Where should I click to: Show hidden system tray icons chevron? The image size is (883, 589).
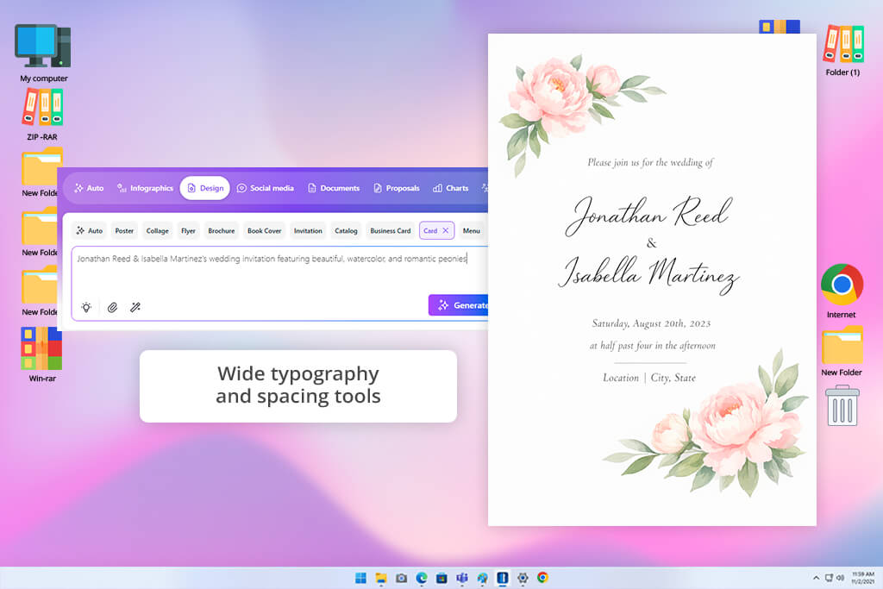coord(816,578)
